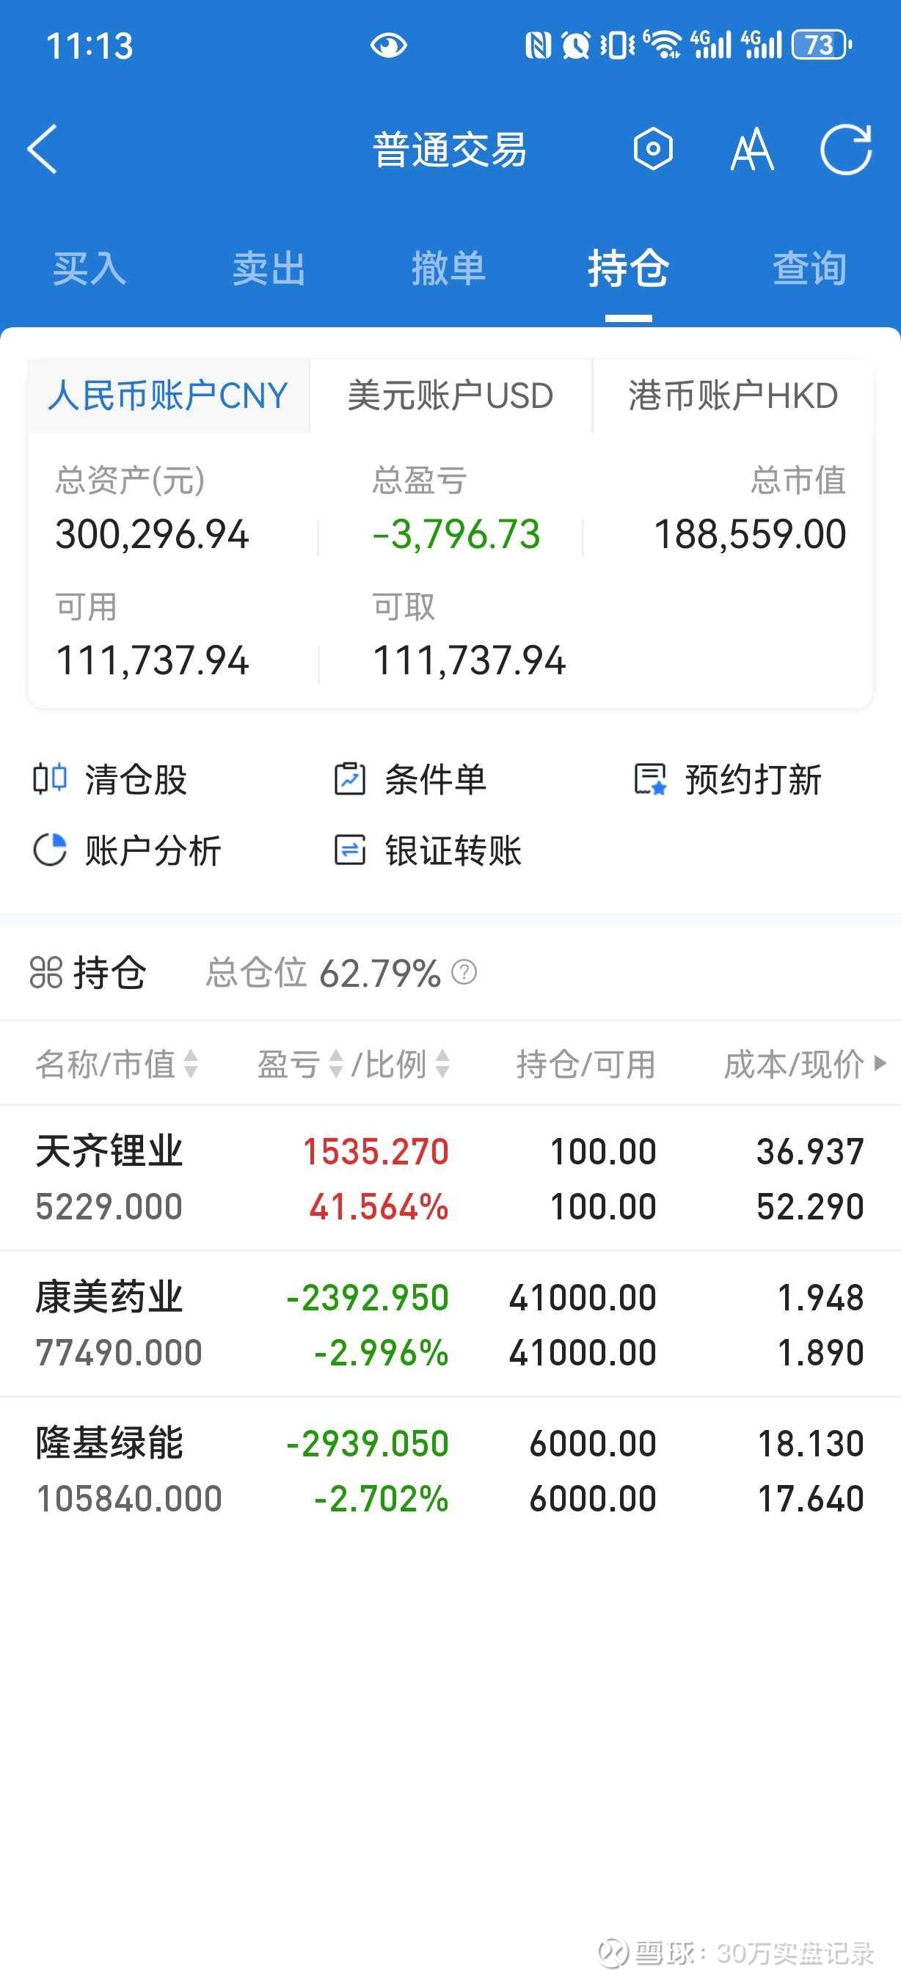This screenshot has height=1981, width=901.
Task: Tap the WiFi status icon
Action: (662, 45)
